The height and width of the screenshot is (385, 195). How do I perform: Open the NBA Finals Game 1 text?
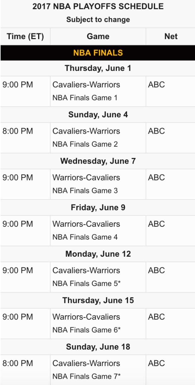85,98
